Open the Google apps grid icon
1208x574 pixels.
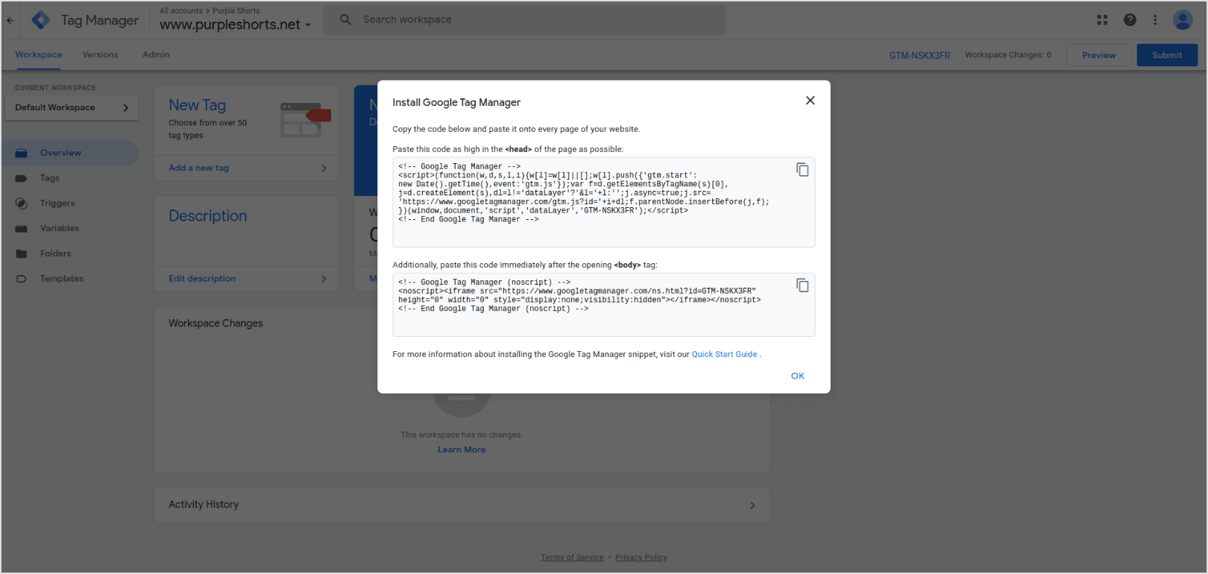(x=1102, y=20)
